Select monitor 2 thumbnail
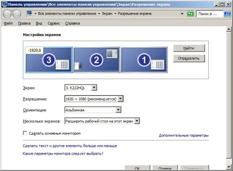233x171 pixels. (x=96, y=60)
